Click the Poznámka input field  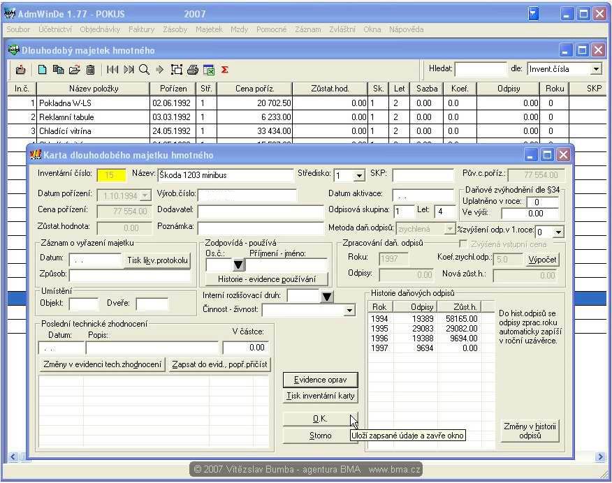click(261, 228)
